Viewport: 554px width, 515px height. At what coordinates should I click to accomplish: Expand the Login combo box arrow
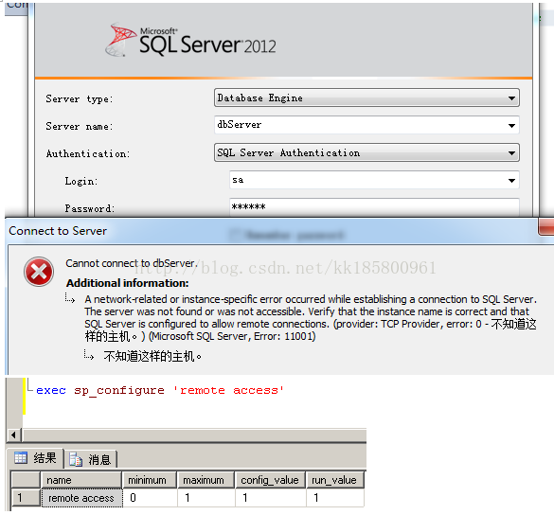511,181
